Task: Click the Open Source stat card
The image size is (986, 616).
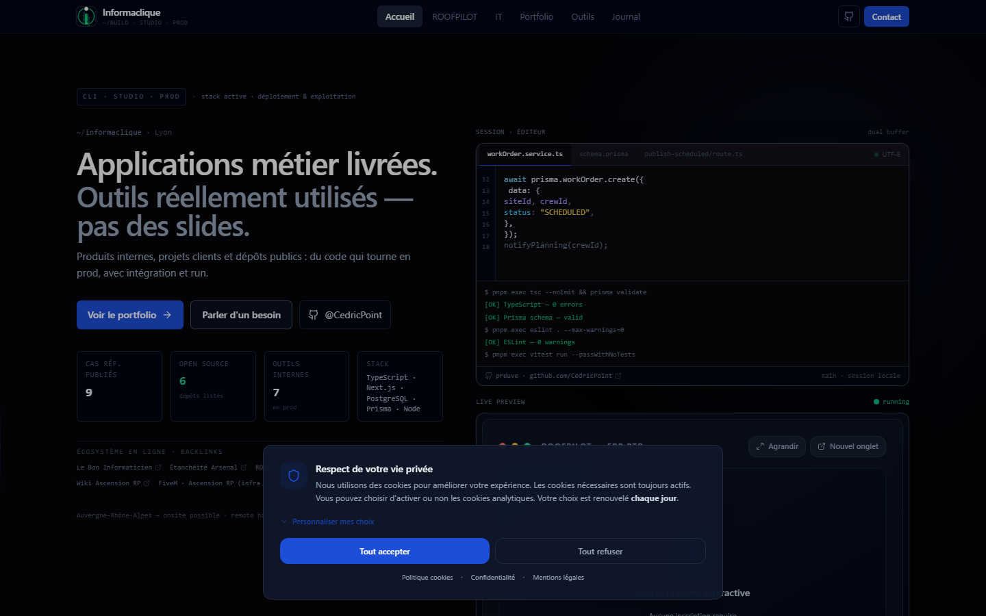Action: point(213,386)
